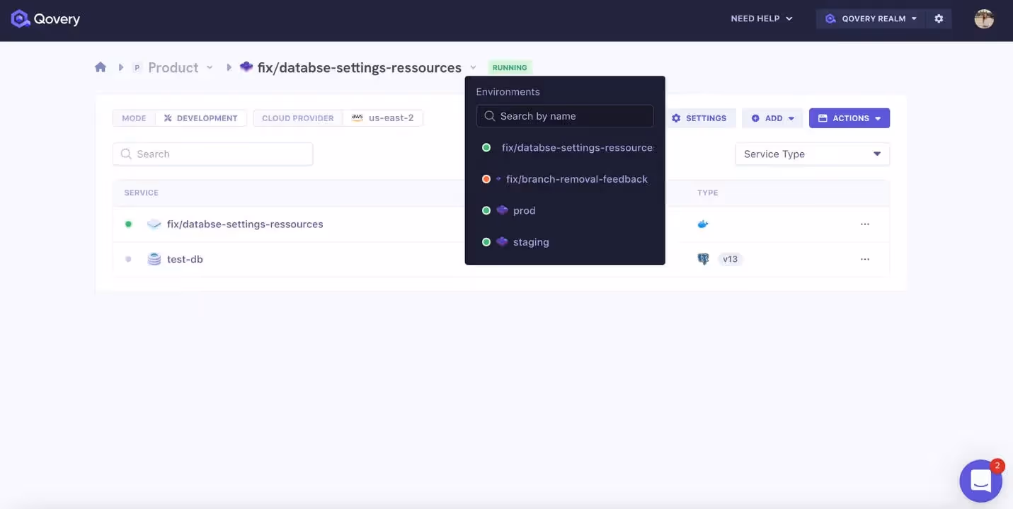The height and width of the screenshot is (509, 1013).
Task: Select the prod environment
Action: coord(525,210)
